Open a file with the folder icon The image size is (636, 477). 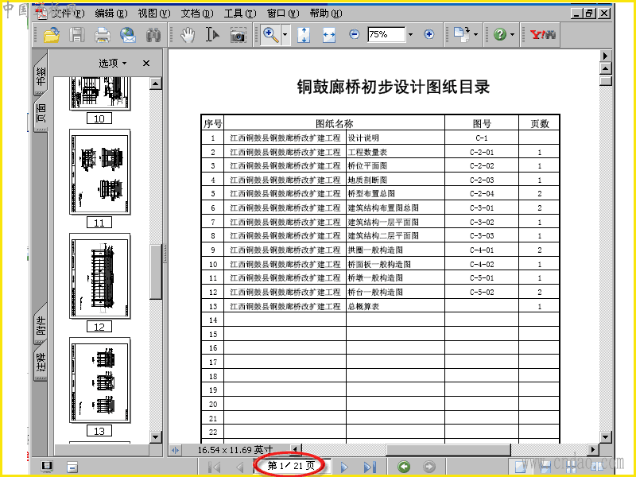coord(52,35)
